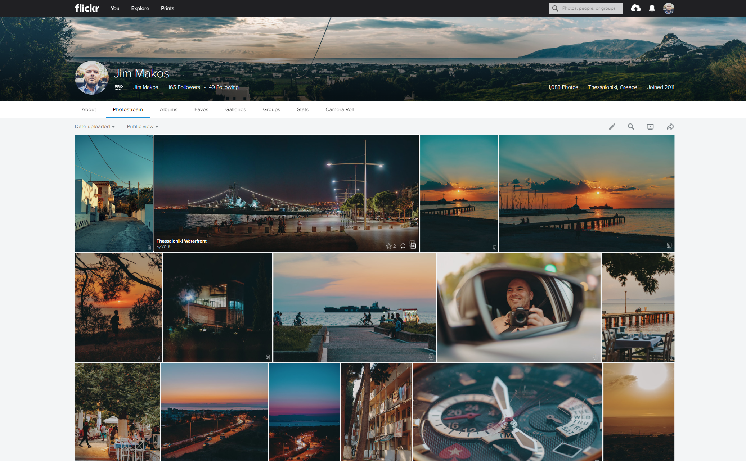Click the Joined 2011 text
The width and height of the screenshot is (746, 461).
661,87
